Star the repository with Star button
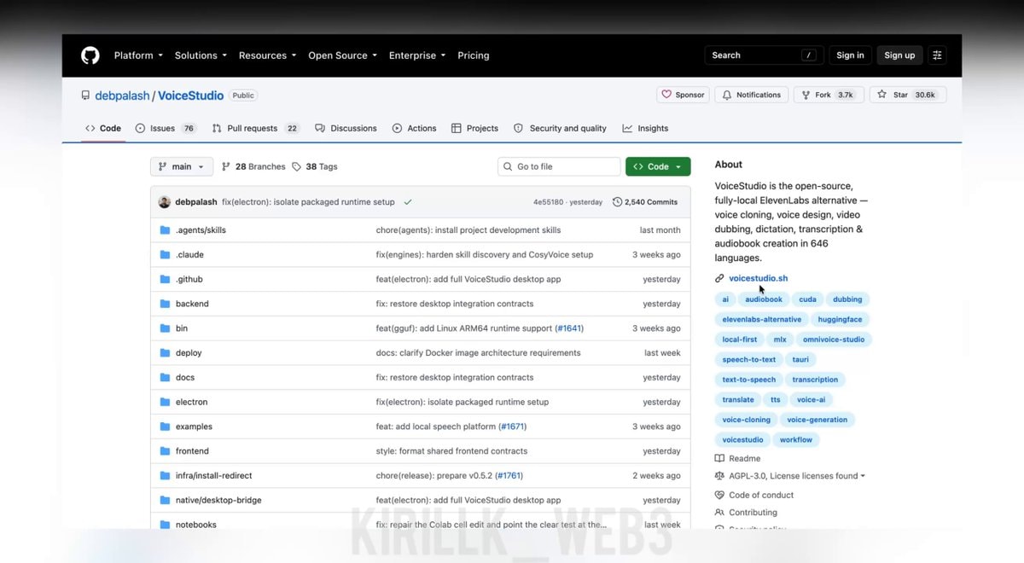This screenshot has width=1024, height=563. [x=907, y=95]
